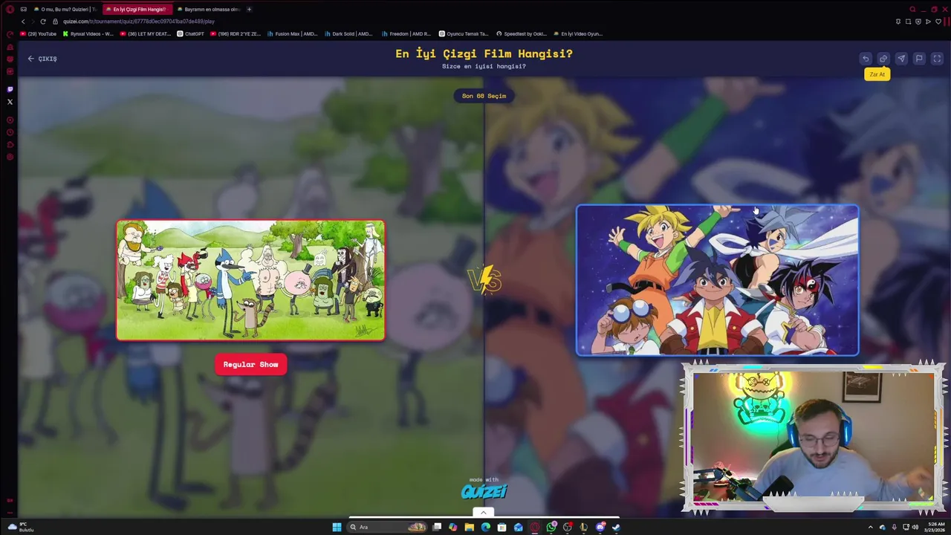Open the Windows Start menu
Viewport: 951px width, 535px height.
pyautogui.click(x=337, y=527)
